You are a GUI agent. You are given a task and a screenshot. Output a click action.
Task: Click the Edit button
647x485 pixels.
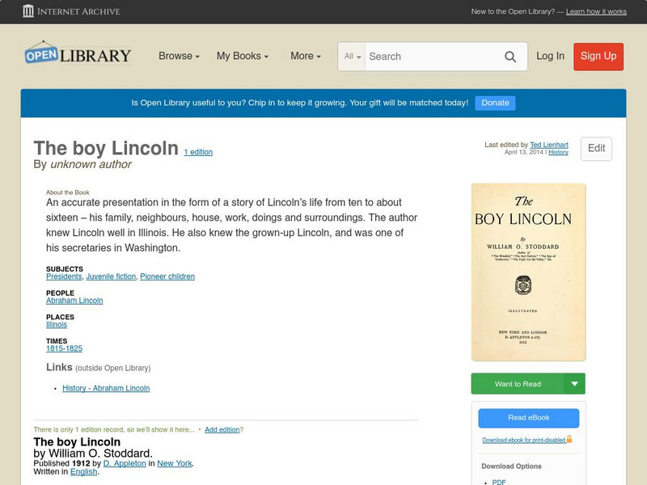596,149
